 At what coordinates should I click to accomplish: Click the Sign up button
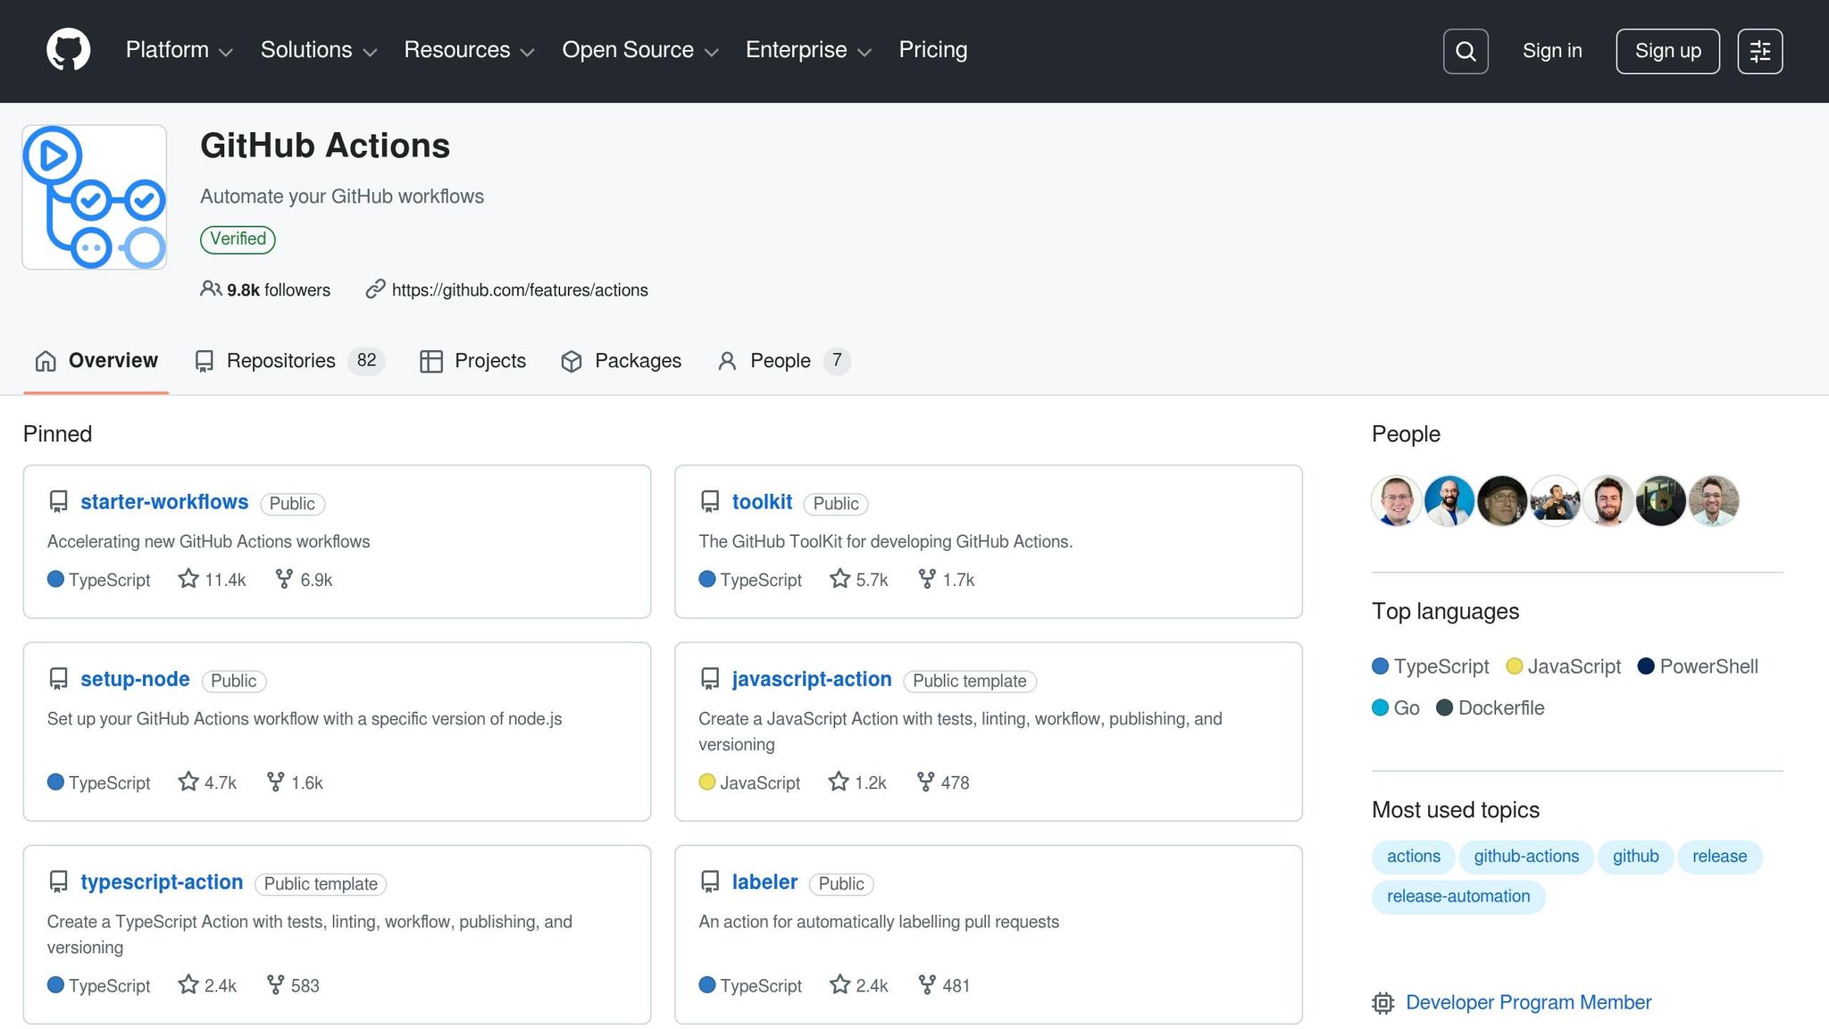click(x=1666, y=51)
